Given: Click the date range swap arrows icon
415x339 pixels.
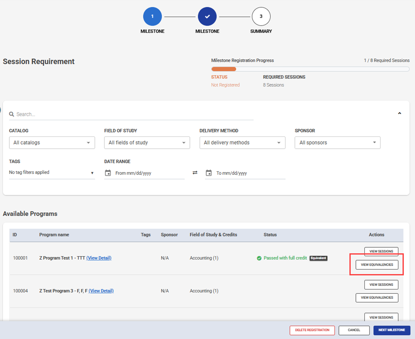Looking at the screenshot, I should [195, 173].
